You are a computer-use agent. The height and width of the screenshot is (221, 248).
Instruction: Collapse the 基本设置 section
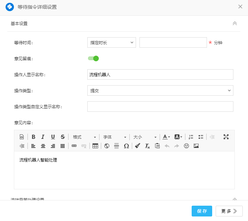click(x=235, y=24)
